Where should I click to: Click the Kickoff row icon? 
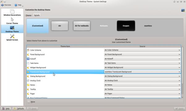click(28, 59)
